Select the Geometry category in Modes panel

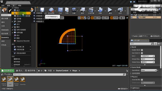[5, 37]
